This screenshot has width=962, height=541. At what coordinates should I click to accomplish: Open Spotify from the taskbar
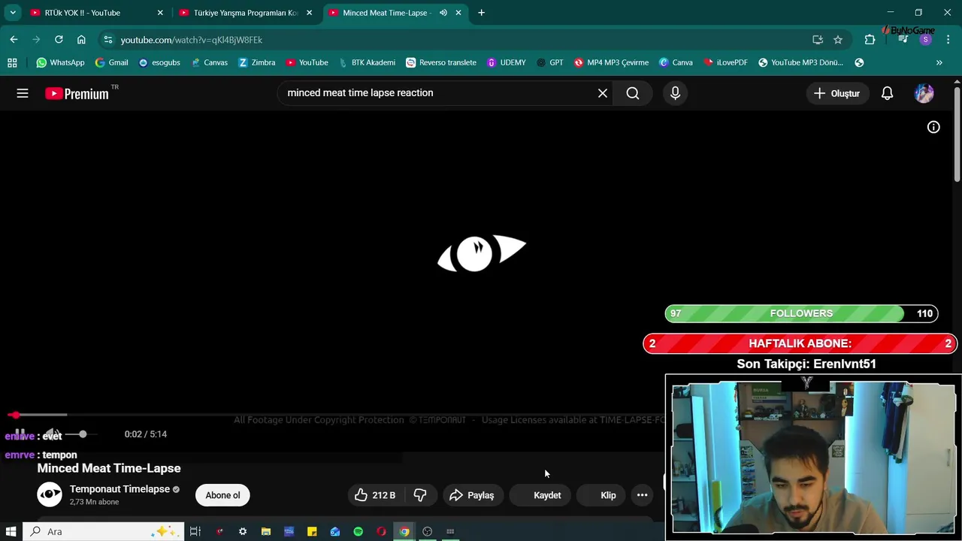point(358,531)
